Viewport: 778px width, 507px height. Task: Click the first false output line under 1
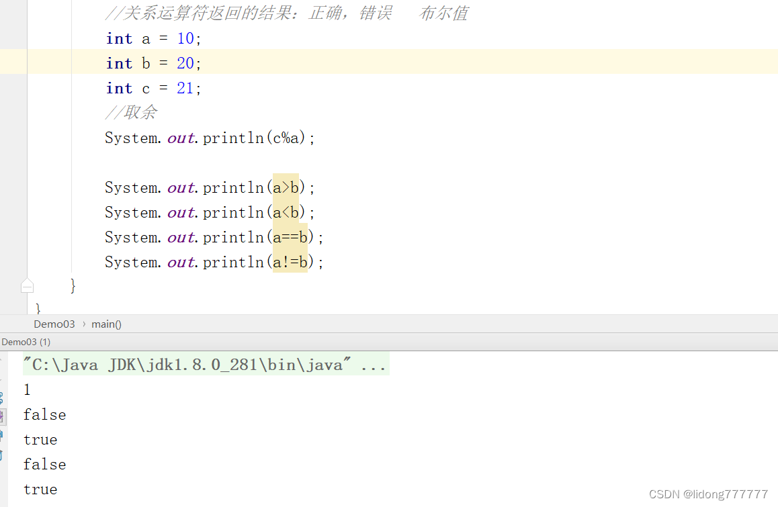click(x=44, y=414)
